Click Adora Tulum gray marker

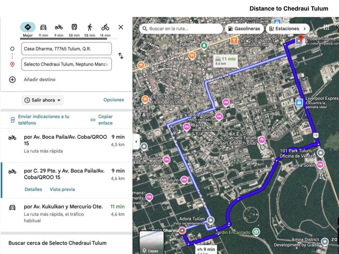tap(210, 220)
